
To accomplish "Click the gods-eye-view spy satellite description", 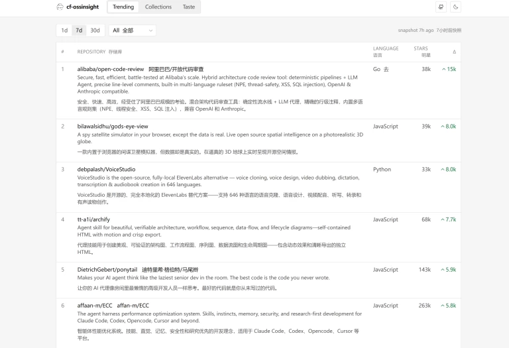I will tap(220, 138).
